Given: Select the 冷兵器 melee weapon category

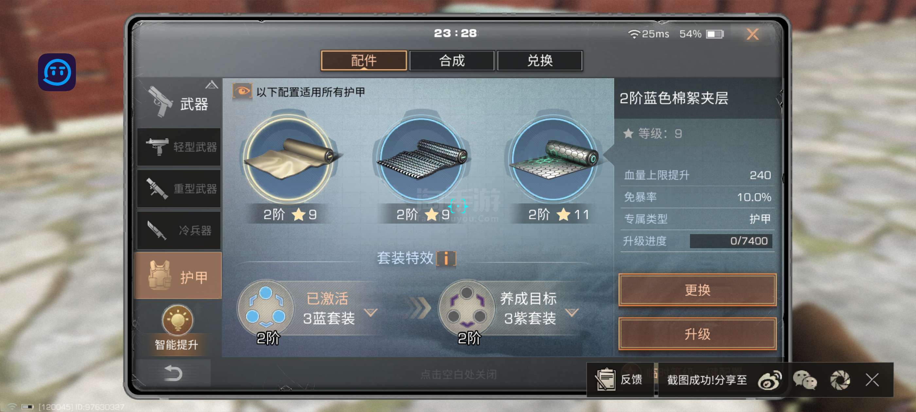Looking at the screenshot, I should (179, 230).
